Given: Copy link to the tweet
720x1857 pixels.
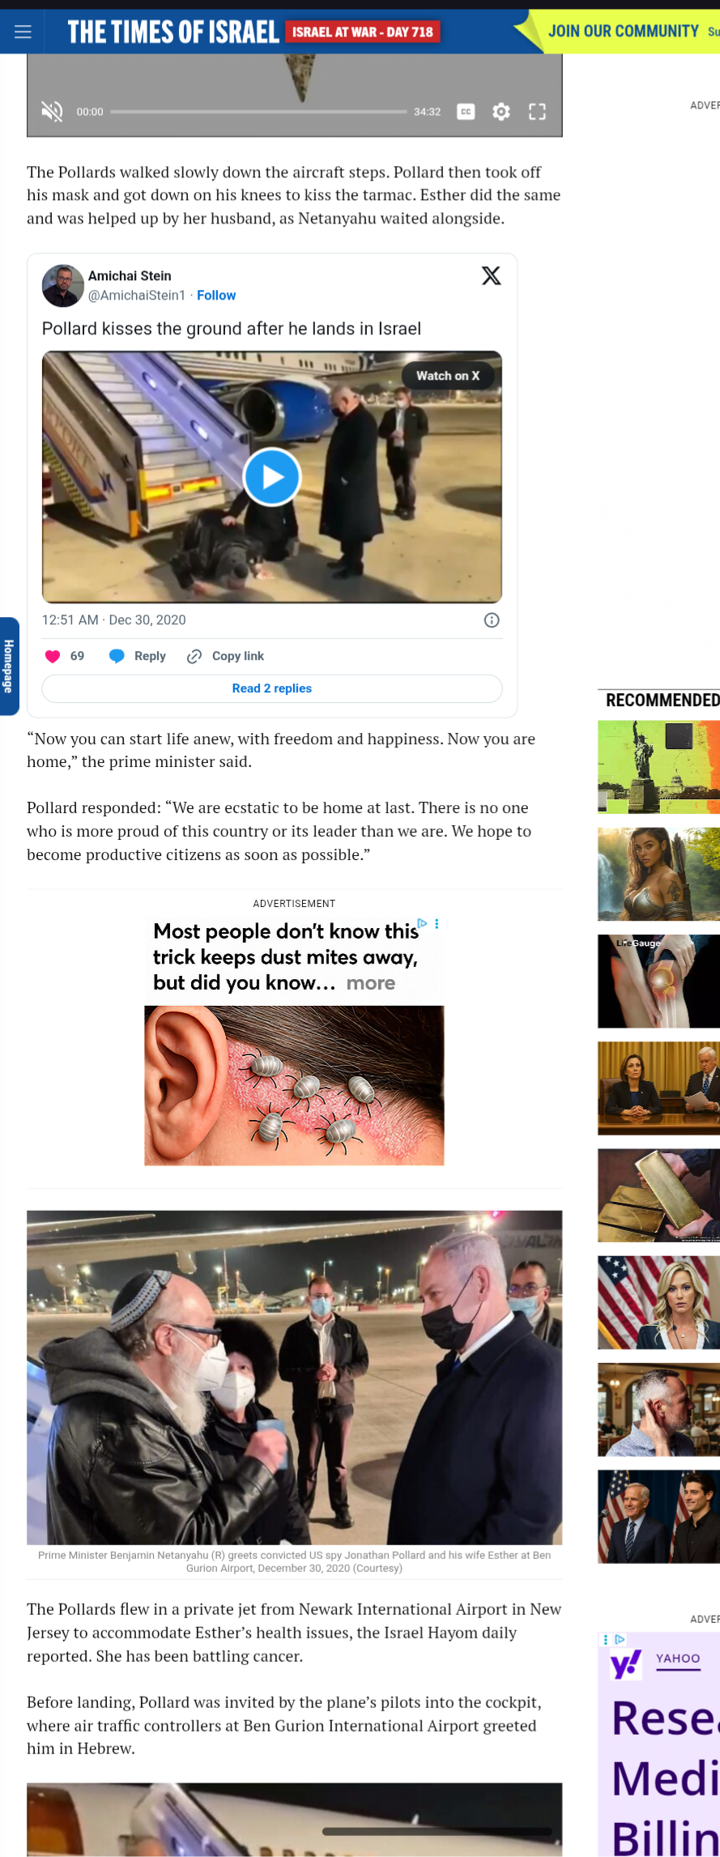Looking at the screenshot, I should click(225, 656).
